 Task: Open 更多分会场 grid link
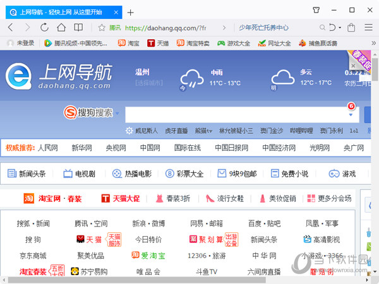tap(329, 199)
